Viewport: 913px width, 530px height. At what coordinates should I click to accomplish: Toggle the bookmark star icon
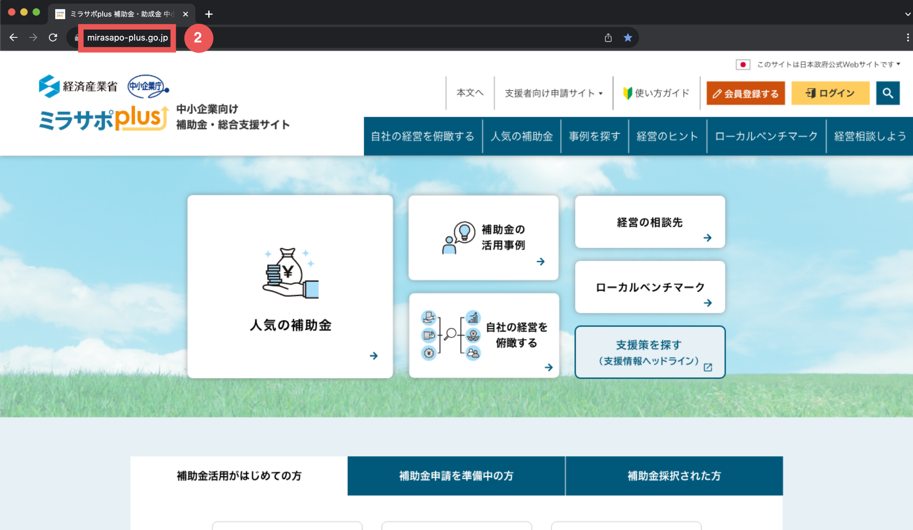tap(628, 37)
